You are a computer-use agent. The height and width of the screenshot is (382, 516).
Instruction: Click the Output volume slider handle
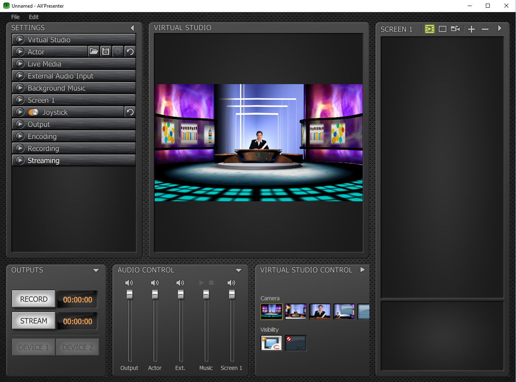130,294
